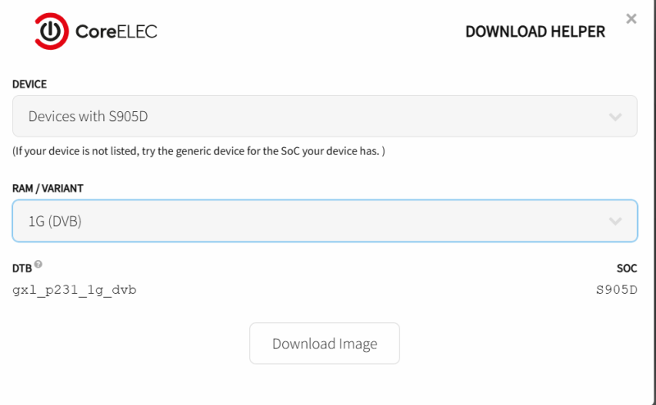Screen dimensions: 656x405
Task: Open the Device dropdown showing S905D
Action: pyautogui.click(x=325, y=116)
